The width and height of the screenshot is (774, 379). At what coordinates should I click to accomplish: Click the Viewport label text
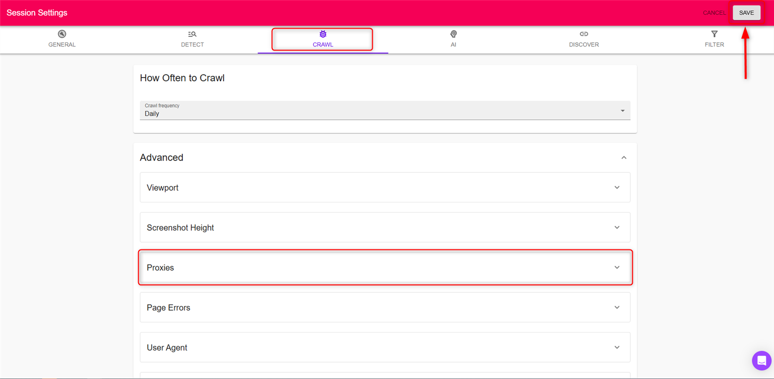pyautogui.click(x=163, y=188)
